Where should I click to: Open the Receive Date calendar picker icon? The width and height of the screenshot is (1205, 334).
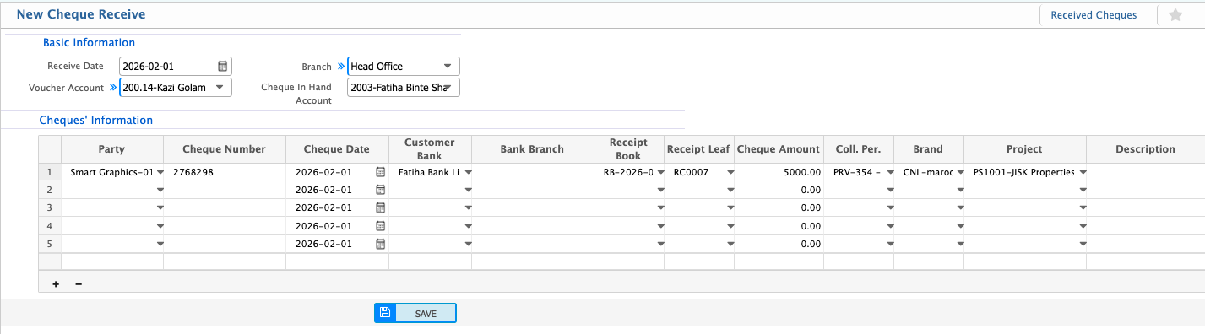tap(223, 66)
